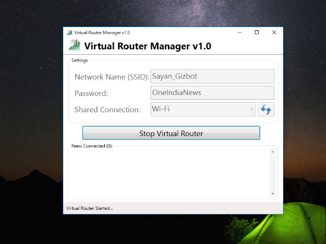Screen dimensions: 326x244
Task: Click the large 'Virtual Router Manager v1.0' heading
Action: [148, 46]
